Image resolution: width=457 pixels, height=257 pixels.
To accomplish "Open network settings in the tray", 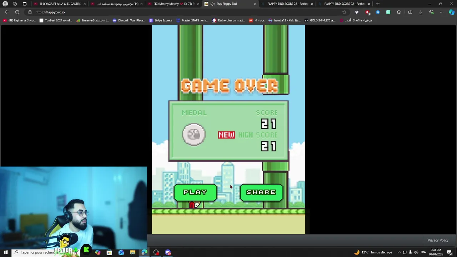I will pyautogui.click(x=405, y=252).
